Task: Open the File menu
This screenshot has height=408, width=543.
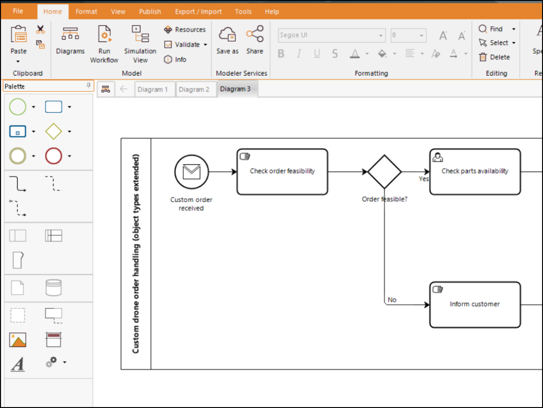Action: [x=18, y=11]
